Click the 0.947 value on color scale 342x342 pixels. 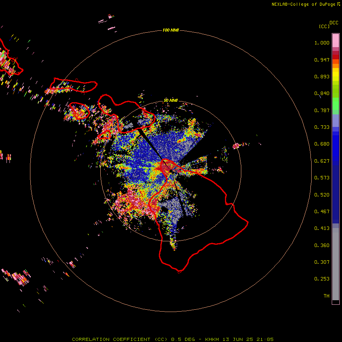click(x=322, y=60)
